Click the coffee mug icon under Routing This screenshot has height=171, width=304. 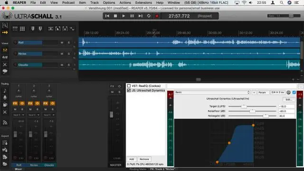pos(5,104)
